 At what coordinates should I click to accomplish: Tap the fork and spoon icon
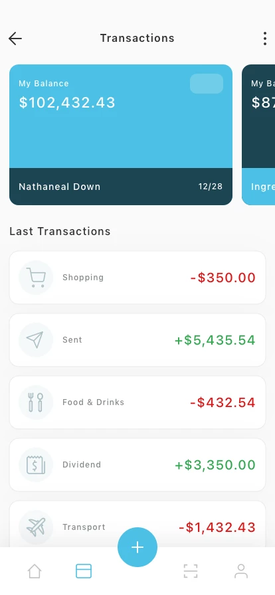[36, 402]
